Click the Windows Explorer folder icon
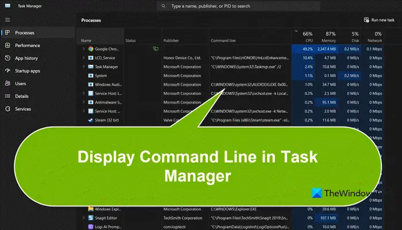Screen dimensions: 402x230 click(91, 209)
